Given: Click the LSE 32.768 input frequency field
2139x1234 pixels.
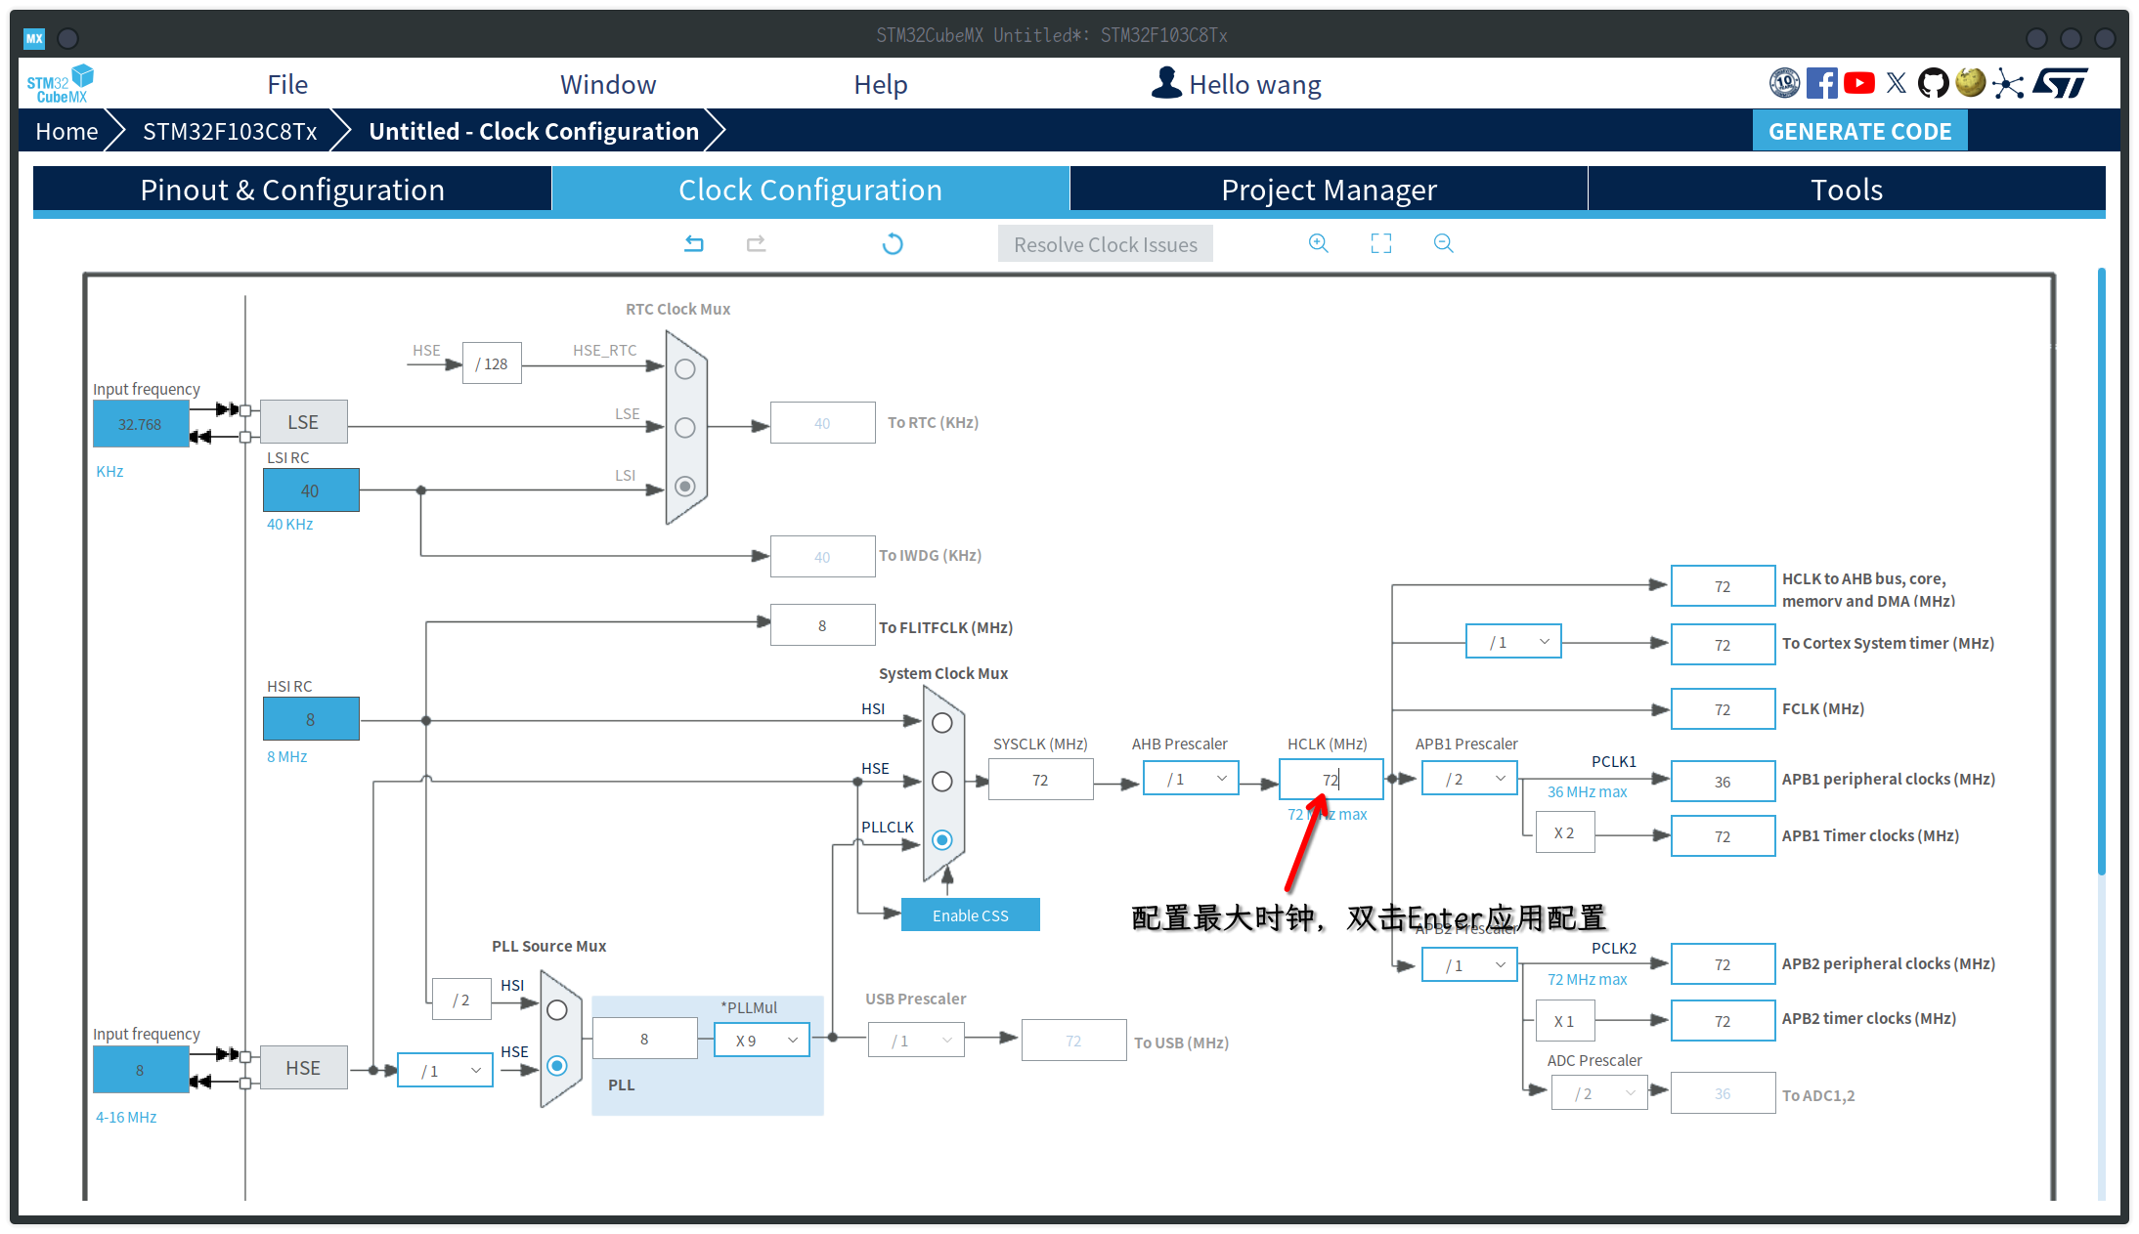Looking at the screenshot, I should coord(141,424).
